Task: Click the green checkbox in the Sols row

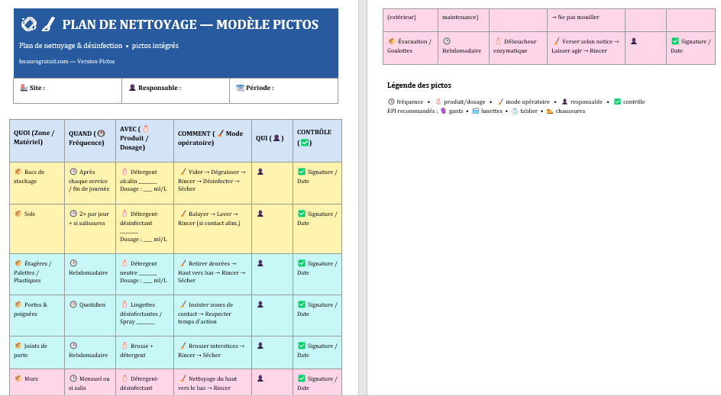Action: (x=301, y=214)
